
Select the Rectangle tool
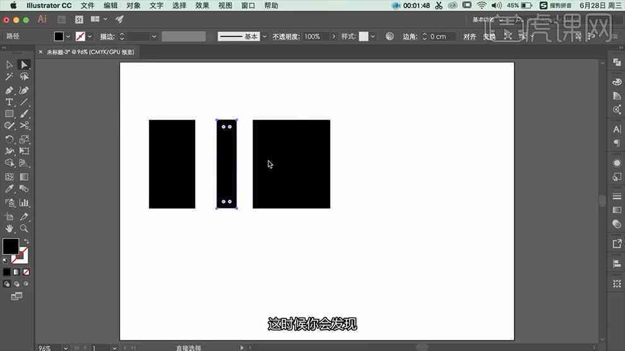[x=9, y=114]
